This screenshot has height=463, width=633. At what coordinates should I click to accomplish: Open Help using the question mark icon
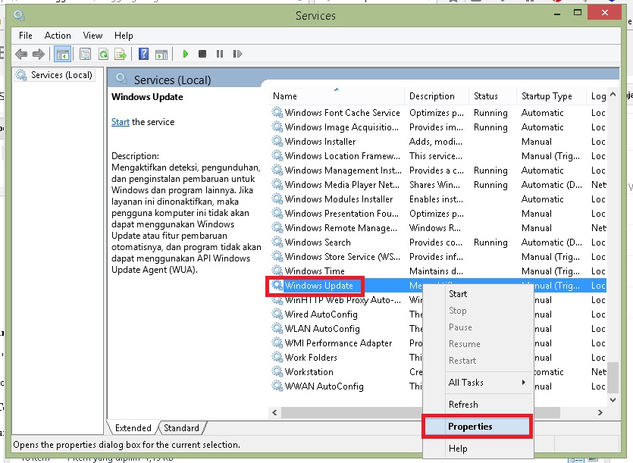144,53
